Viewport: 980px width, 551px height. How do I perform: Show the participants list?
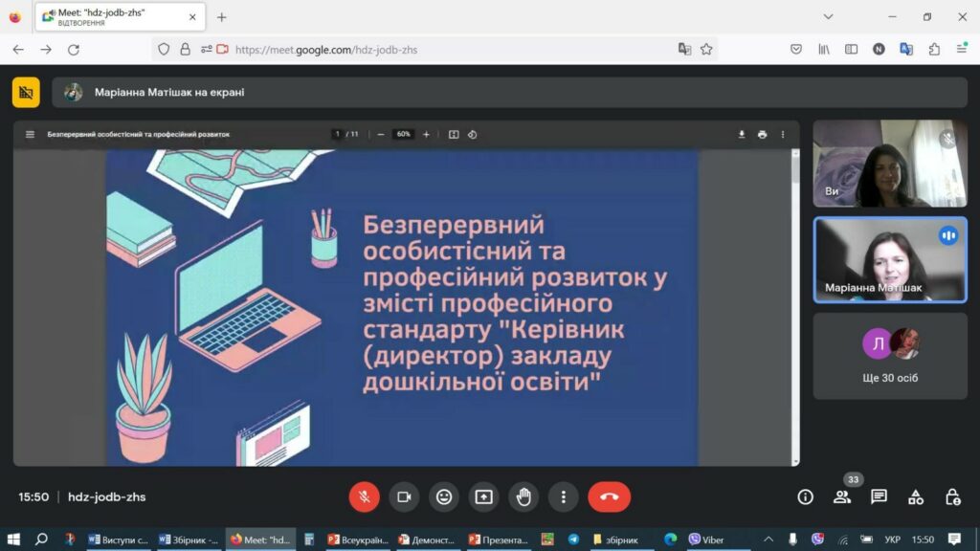842,496
